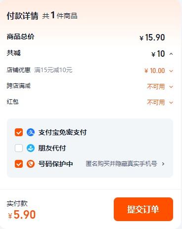Click the friend-pay person icon

point(31,148)
